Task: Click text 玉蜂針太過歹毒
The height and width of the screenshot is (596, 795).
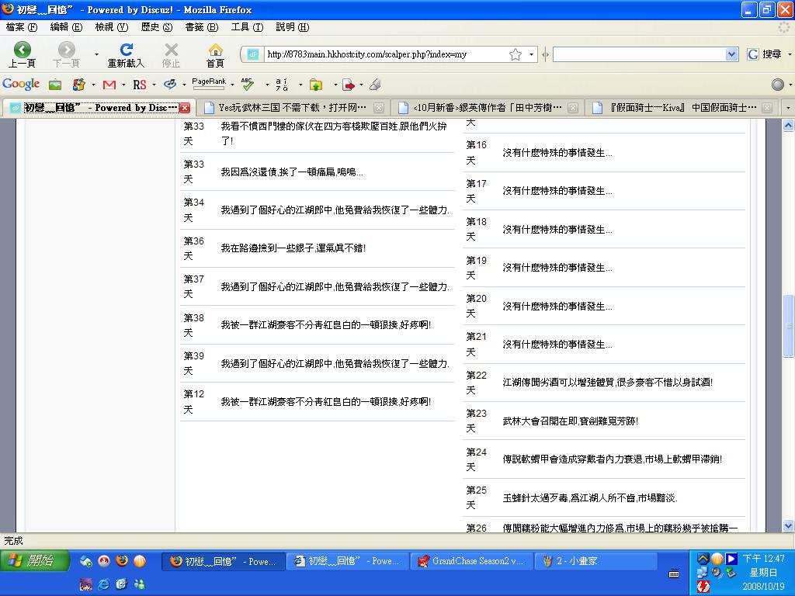Action: 535,497
